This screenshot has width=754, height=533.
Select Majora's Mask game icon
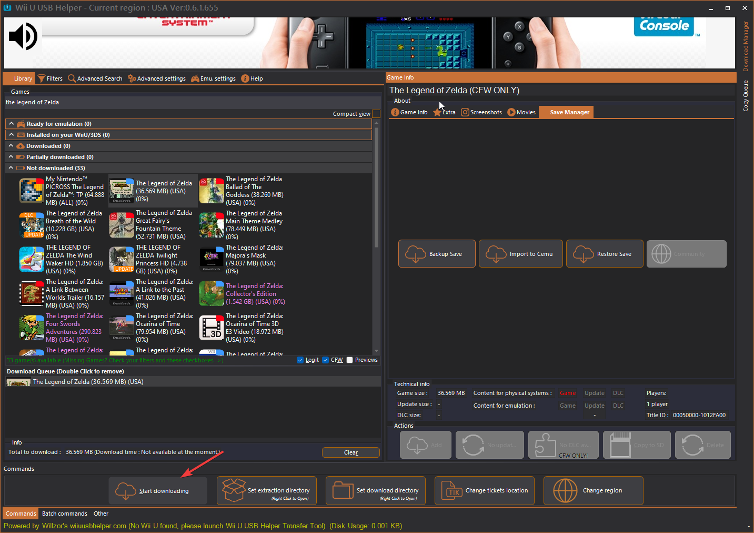212,259
